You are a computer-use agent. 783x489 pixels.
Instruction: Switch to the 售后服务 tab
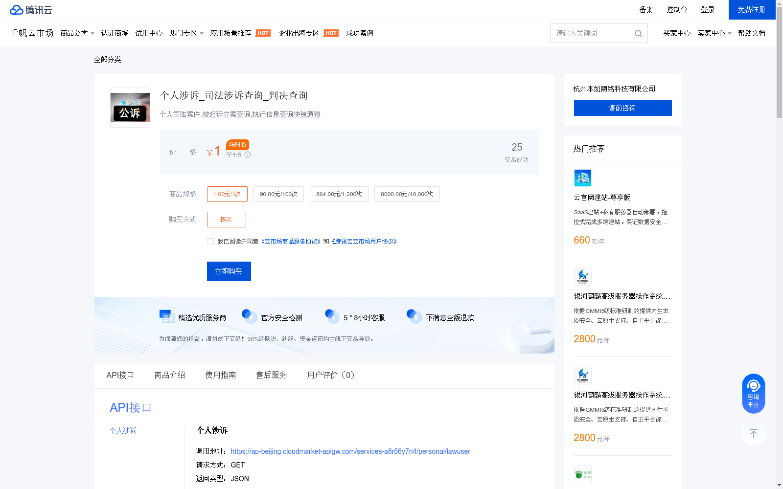[x=272, y=375]
